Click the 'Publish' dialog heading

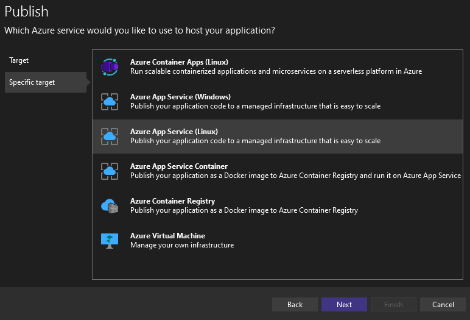click(26, 12)
